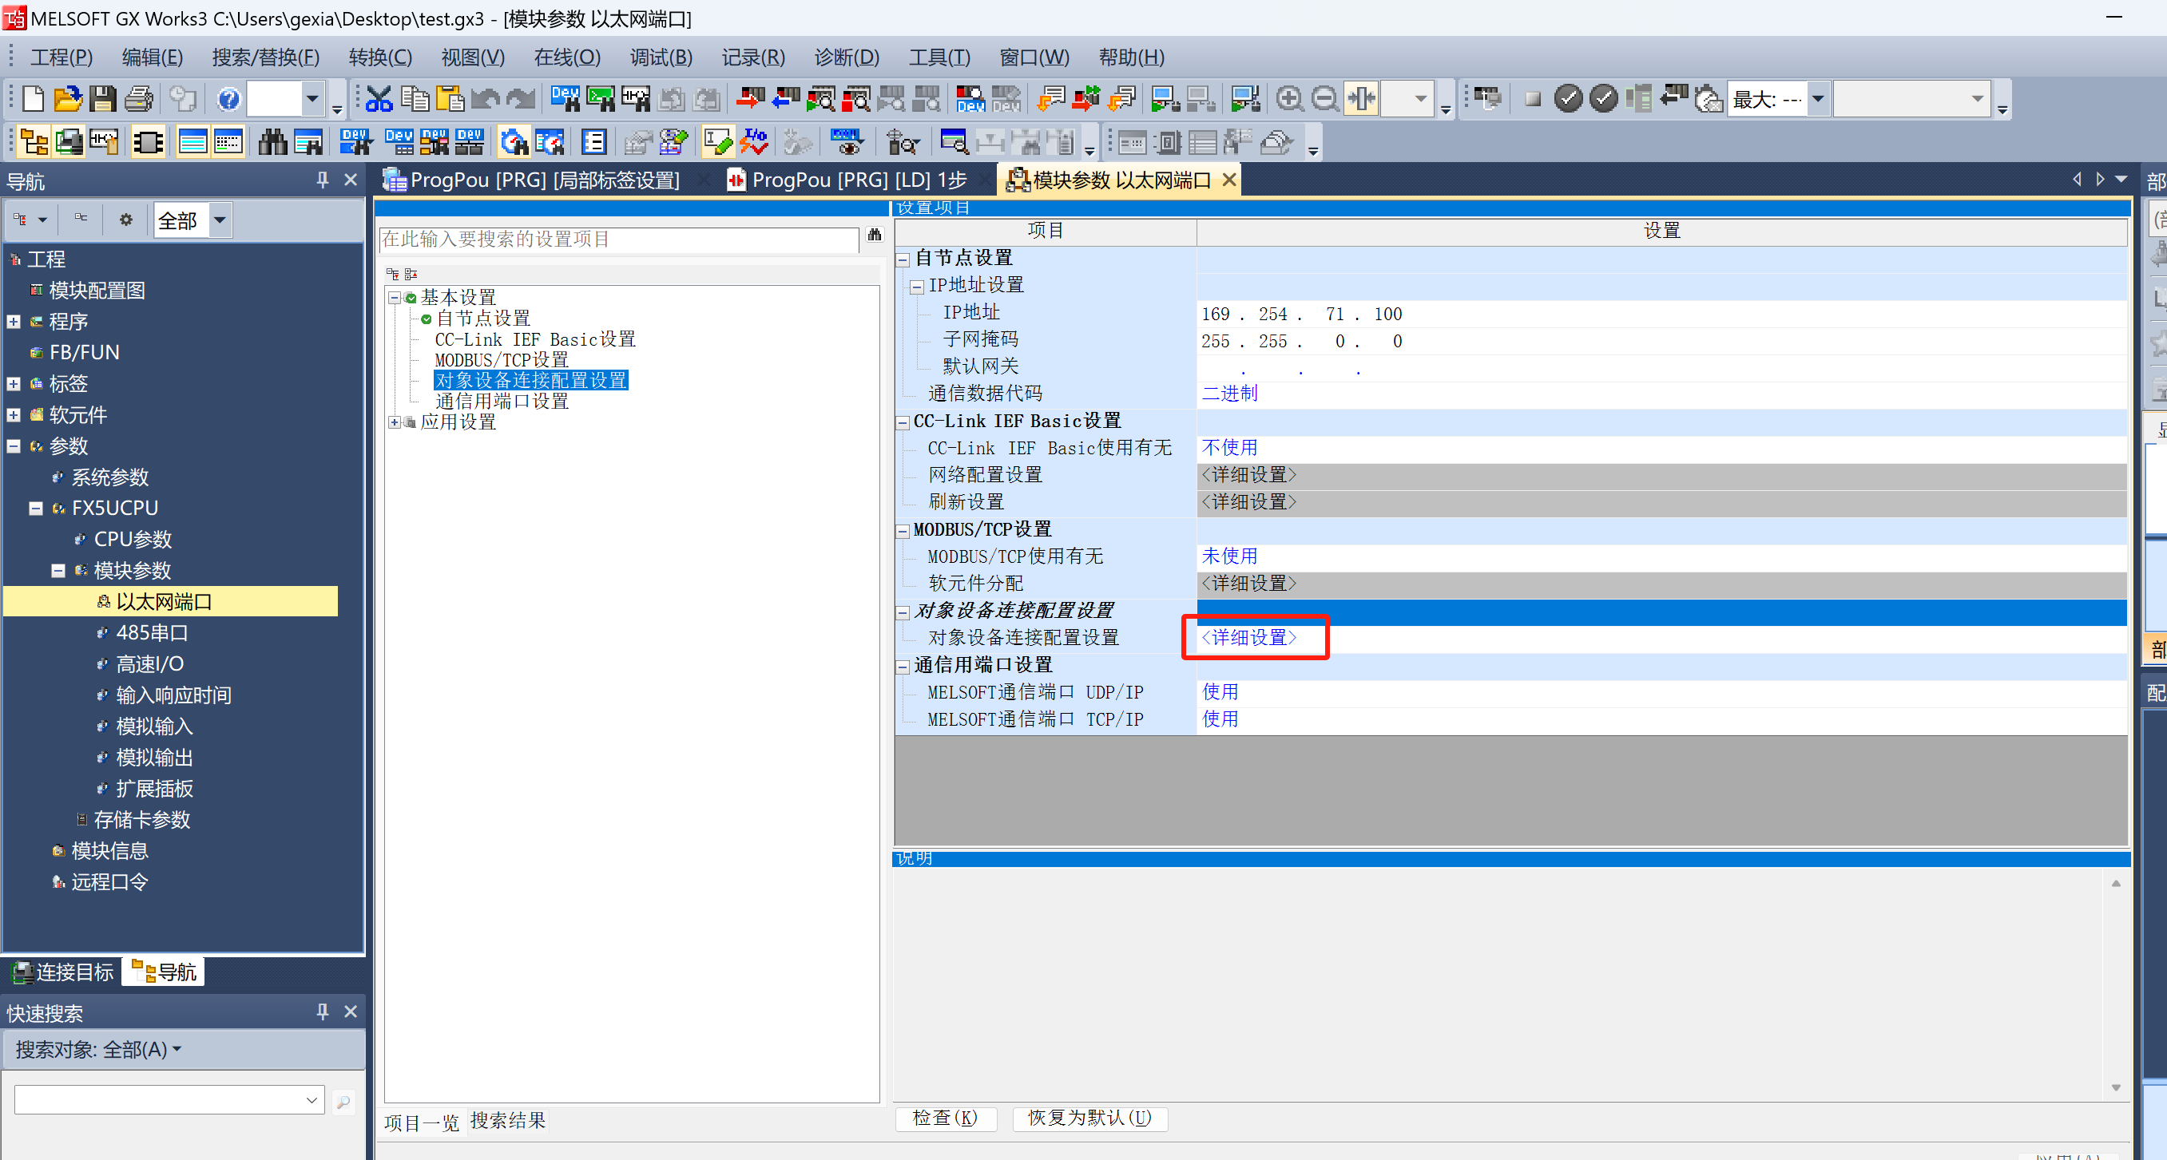This screenshot has width=2167, height=1160.
Task: Copy using the copy toolbar icon
Action: click(415, 99)
